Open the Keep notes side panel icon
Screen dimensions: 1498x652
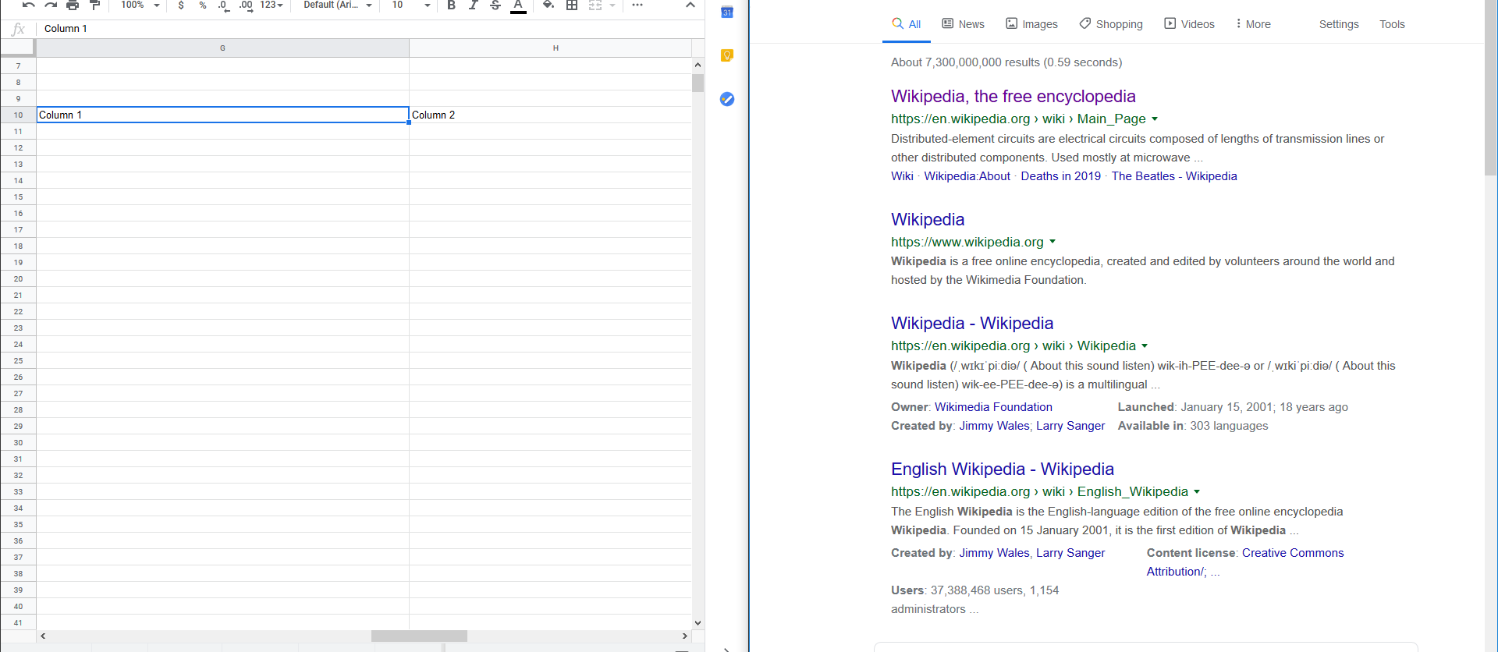tap(727, 55)
